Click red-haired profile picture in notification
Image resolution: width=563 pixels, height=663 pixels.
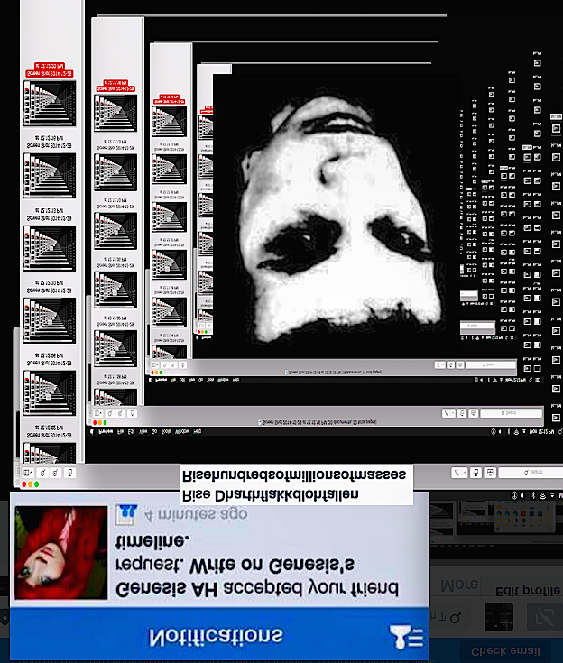click(x=61, y=553)
